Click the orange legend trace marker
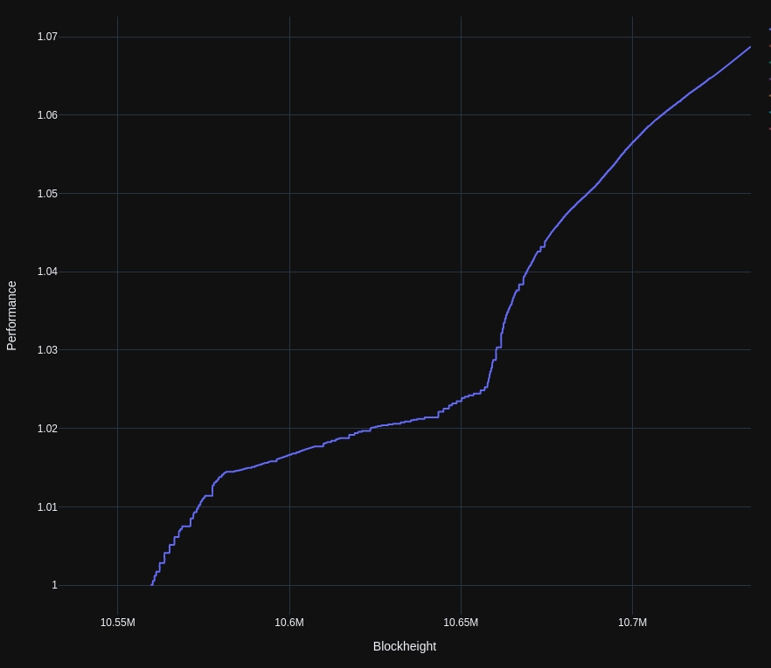Image resolution: width=771 pixels, height=668 pixels. [769, 95]
